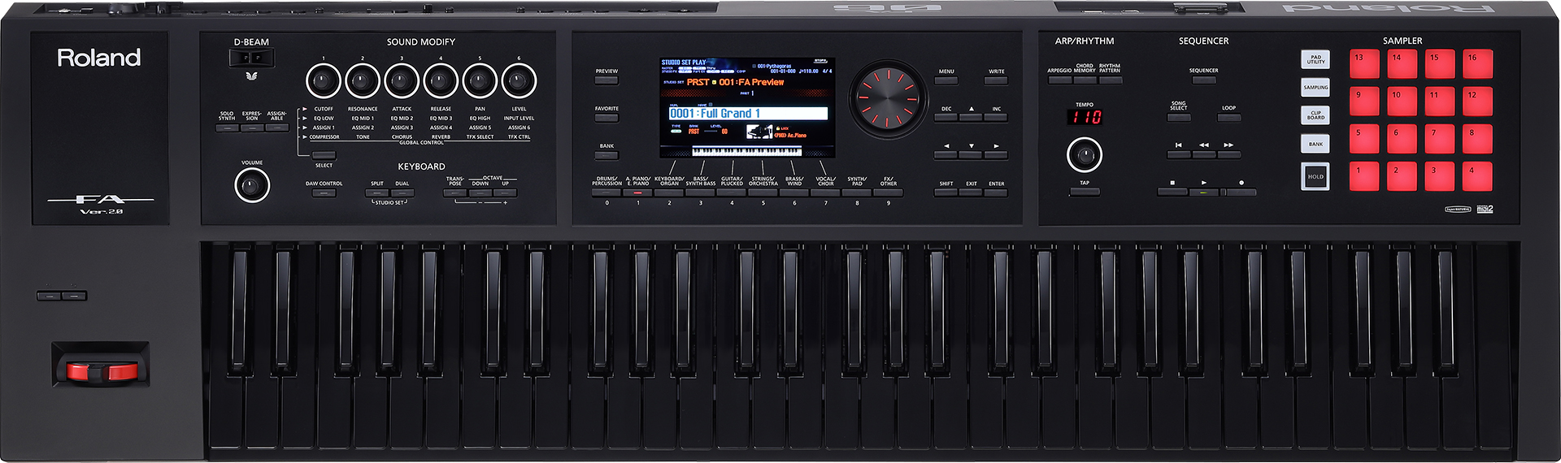Push the DEC value button
This screenshot has width=1561, height=463.
coord(946,118)
